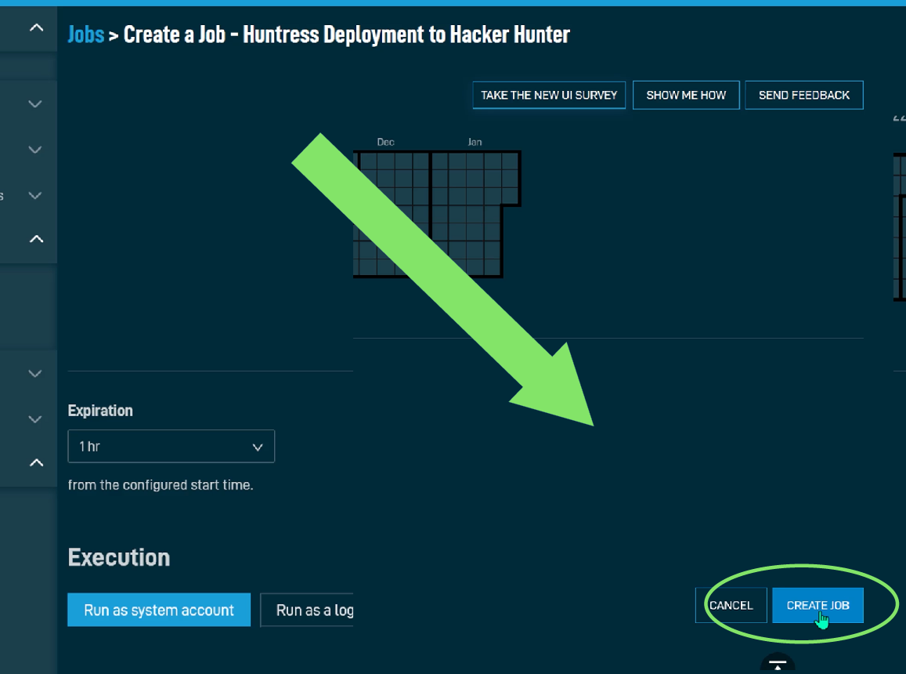The width and height of the screenshot is (906, 674).
Task: Expand the lowest down-chevron section in the sidebar
Action: (x=35, y=419)
